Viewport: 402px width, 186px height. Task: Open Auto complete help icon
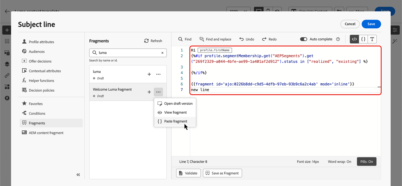point(338,39)
